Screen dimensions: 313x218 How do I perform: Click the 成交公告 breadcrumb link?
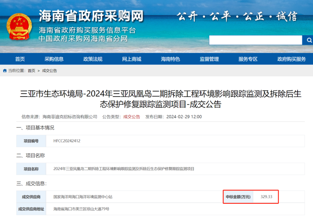coord(50,71)
